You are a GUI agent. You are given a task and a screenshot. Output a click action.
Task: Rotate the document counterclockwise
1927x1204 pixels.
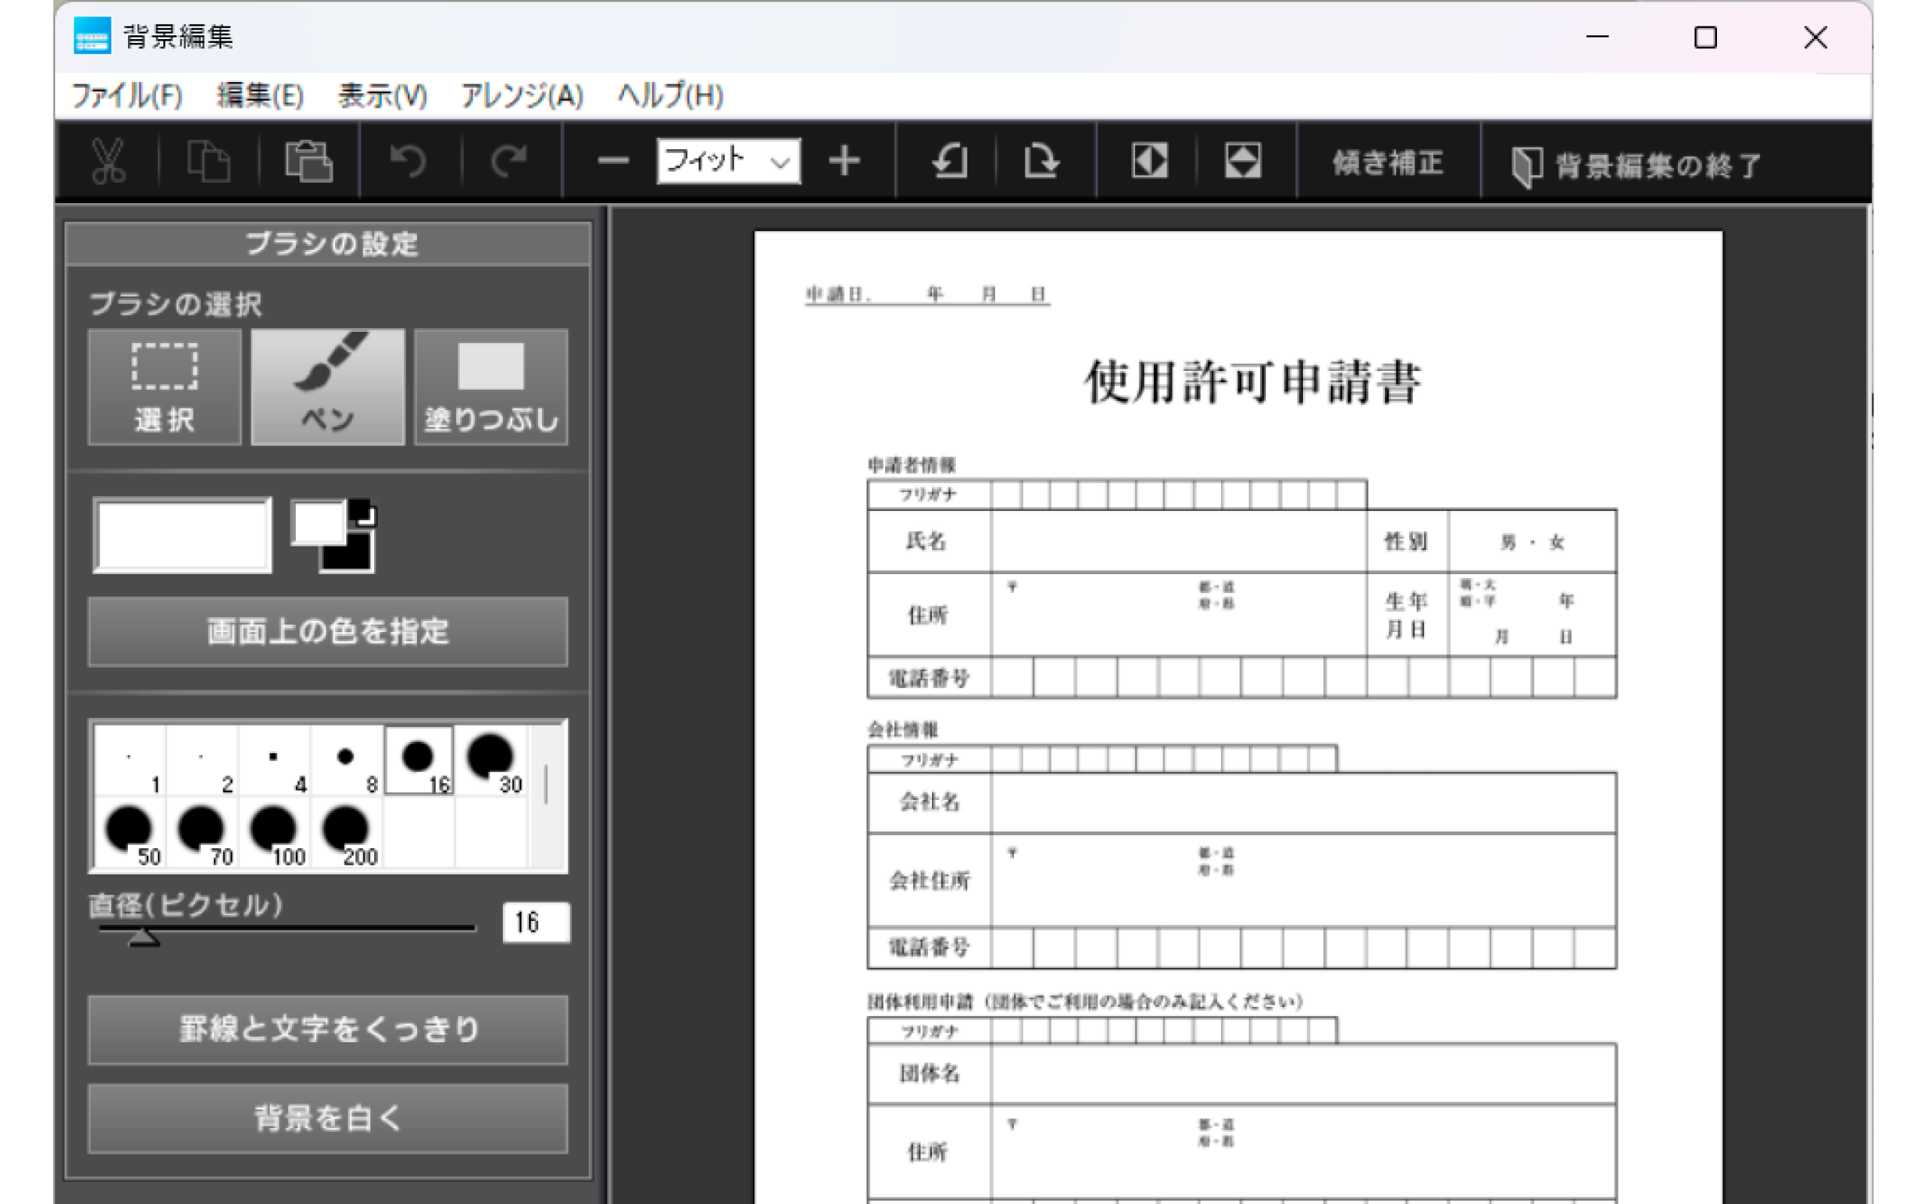coord(948,161)
